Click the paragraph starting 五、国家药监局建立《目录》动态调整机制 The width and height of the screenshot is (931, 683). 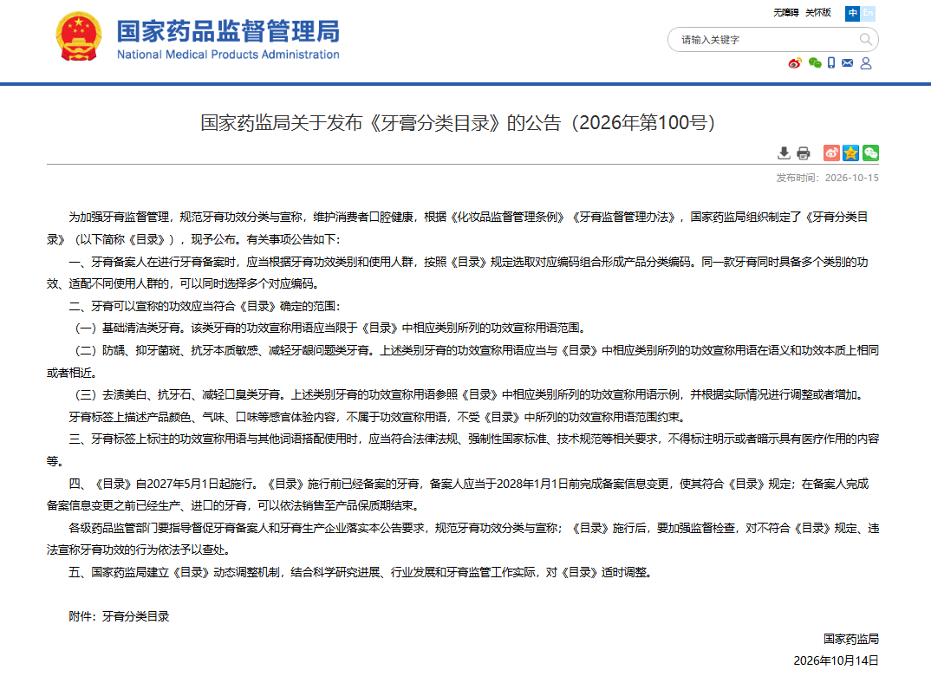(x=361, y=572)
